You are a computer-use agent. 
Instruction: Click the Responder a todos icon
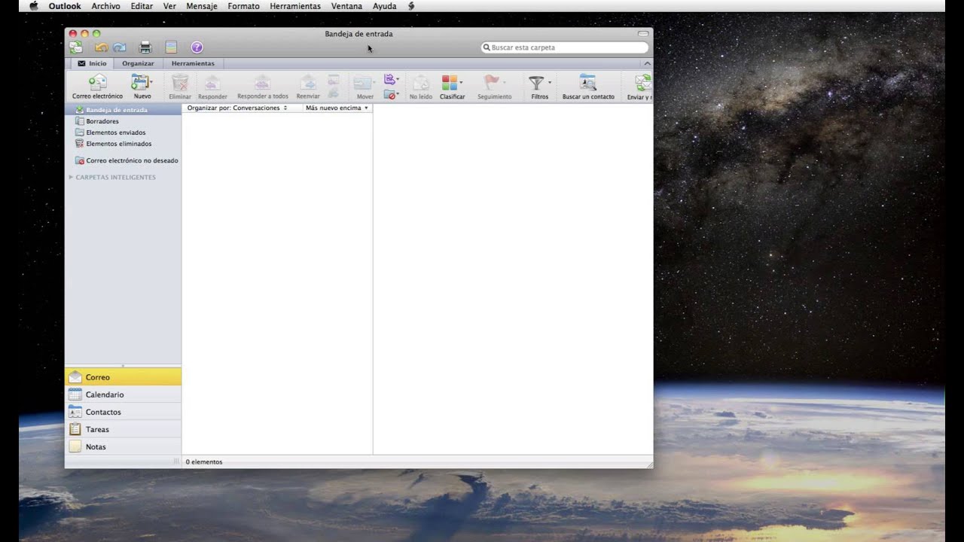262,83
